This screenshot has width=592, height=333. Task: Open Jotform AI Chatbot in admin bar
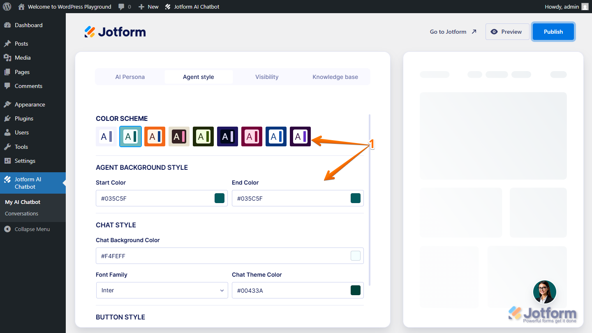pos(192,7)
